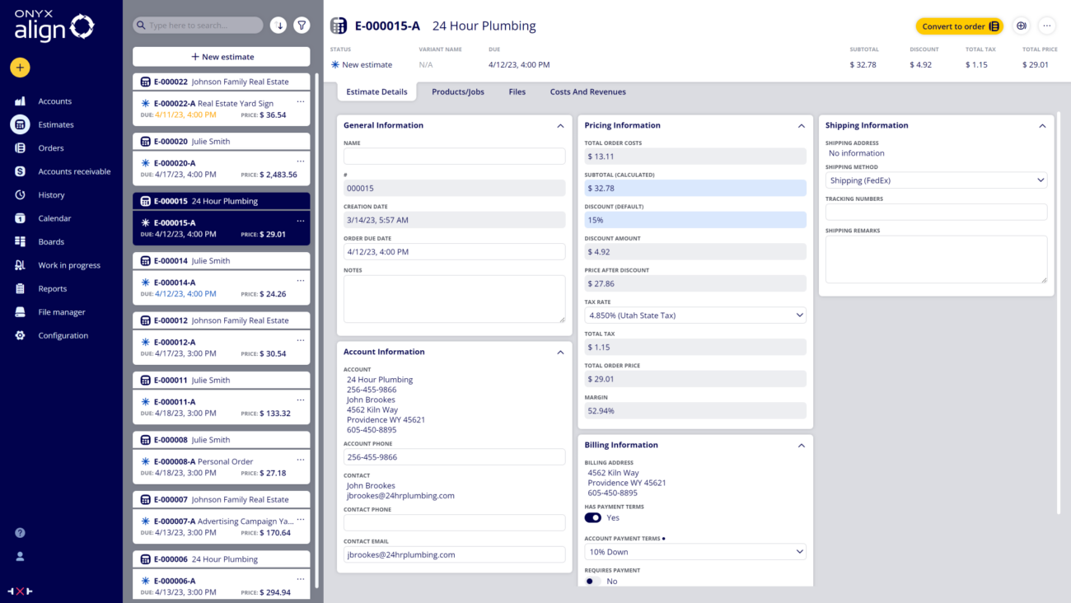Click the Contact Phone field

coord(455,523)
